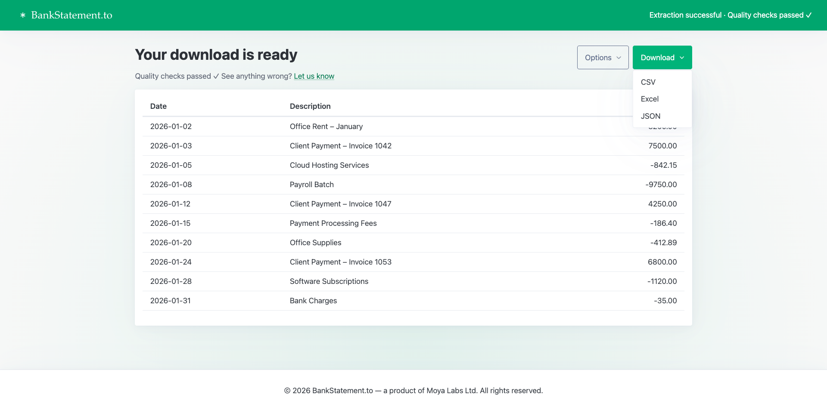The image size is (827, 419).
Task: Click the Options chevron arrow
Action: 619,58
